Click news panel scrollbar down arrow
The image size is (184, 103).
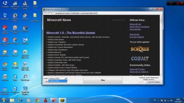pyautogui.click(x=161, y=74)
